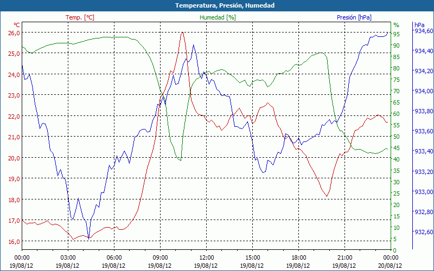Click the '22,0' temperature axis value
Viewport: 434px width, 271px height.
tap(14, 117)
